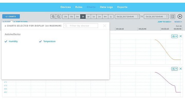Screen dimensions: 185x99
Task: Select the 30s time range
Action: pos(71,16)
